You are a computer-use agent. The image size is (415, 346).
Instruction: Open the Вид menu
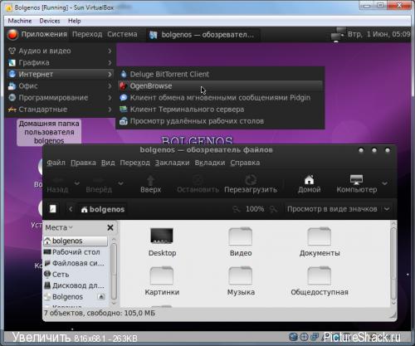(108, 163)
